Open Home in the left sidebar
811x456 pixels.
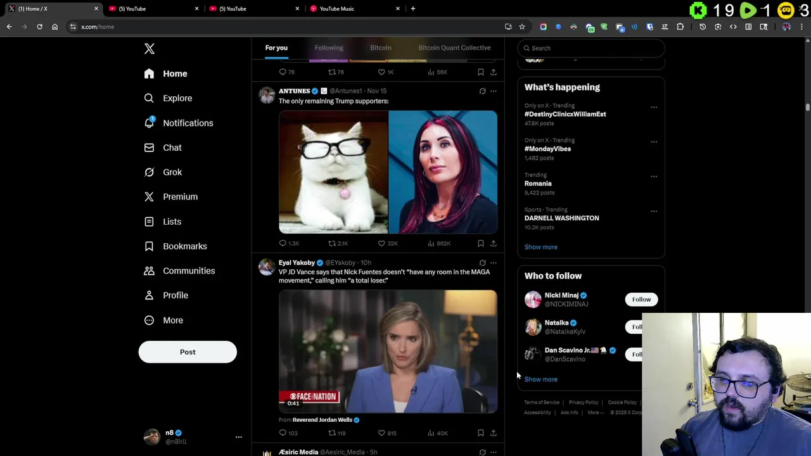coord(166,73)
